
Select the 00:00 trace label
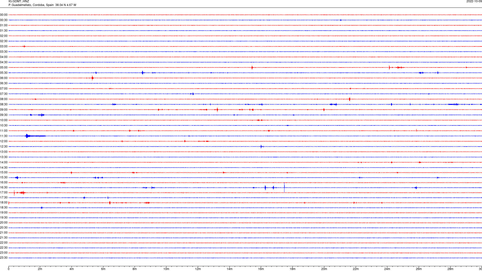click(x=4, y=15)
